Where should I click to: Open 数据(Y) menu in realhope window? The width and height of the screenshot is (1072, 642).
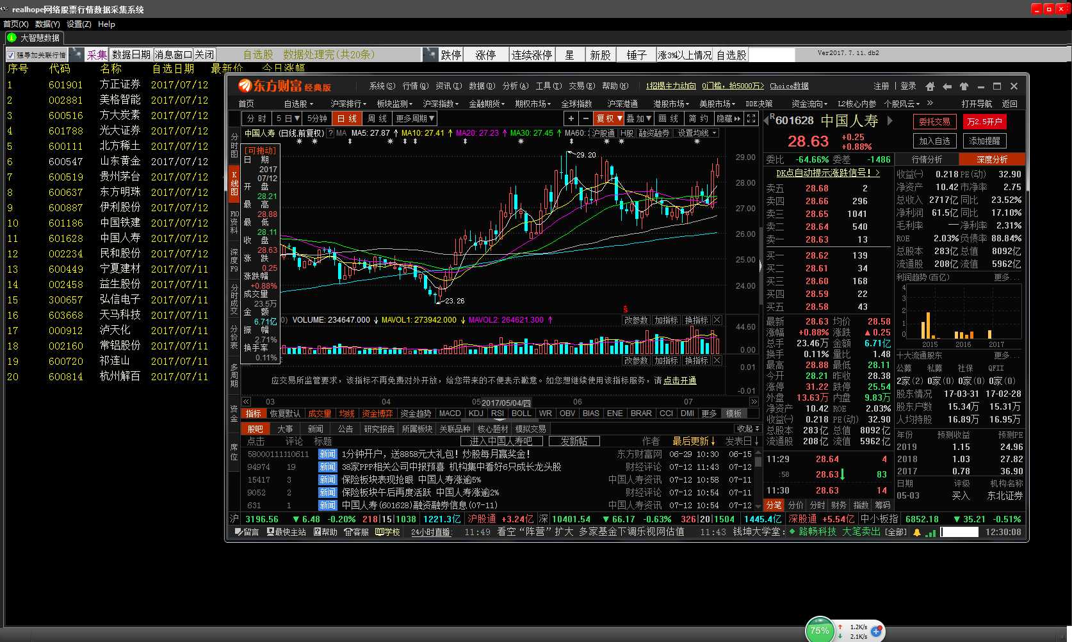(x=47, y=24)
